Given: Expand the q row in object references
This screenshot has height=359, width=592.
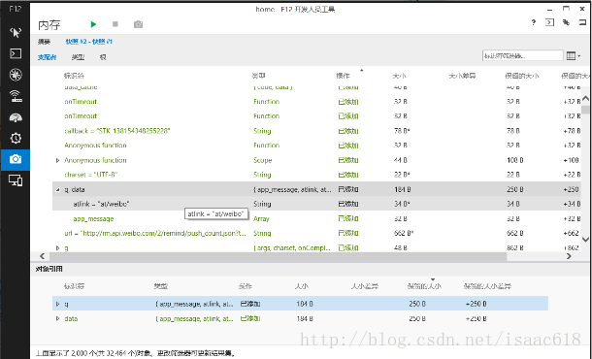Looking at the screenshot, I should (57, 304).
